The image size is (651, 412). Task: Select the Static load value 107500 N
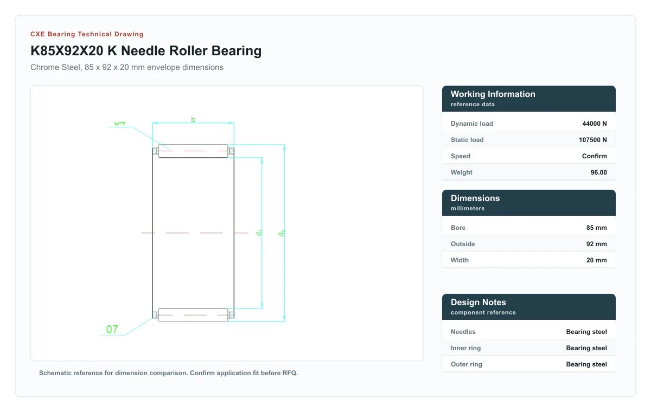coord(593,140)
